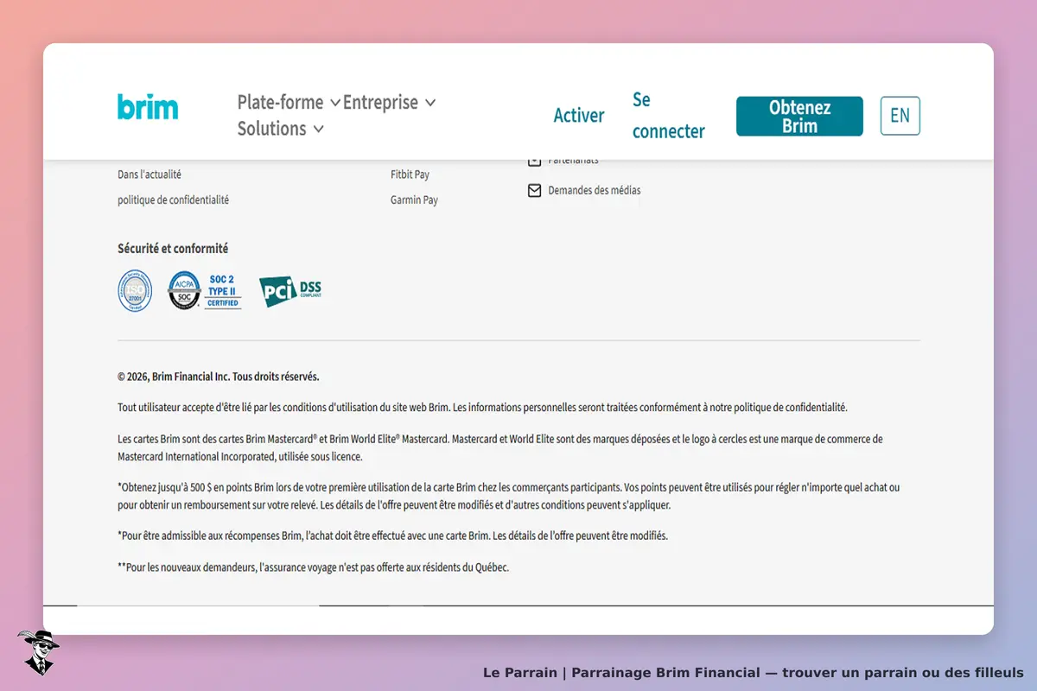Click the Activer link
Screen dimensions: 1037x691
(579, 116)
